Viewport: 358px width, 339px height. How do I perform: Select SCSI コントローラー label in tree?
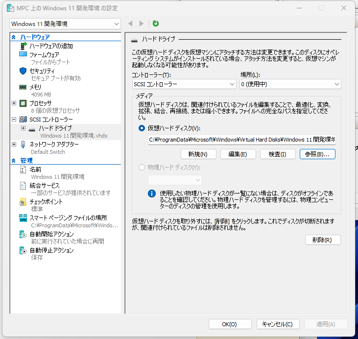[x=51, y=120]
